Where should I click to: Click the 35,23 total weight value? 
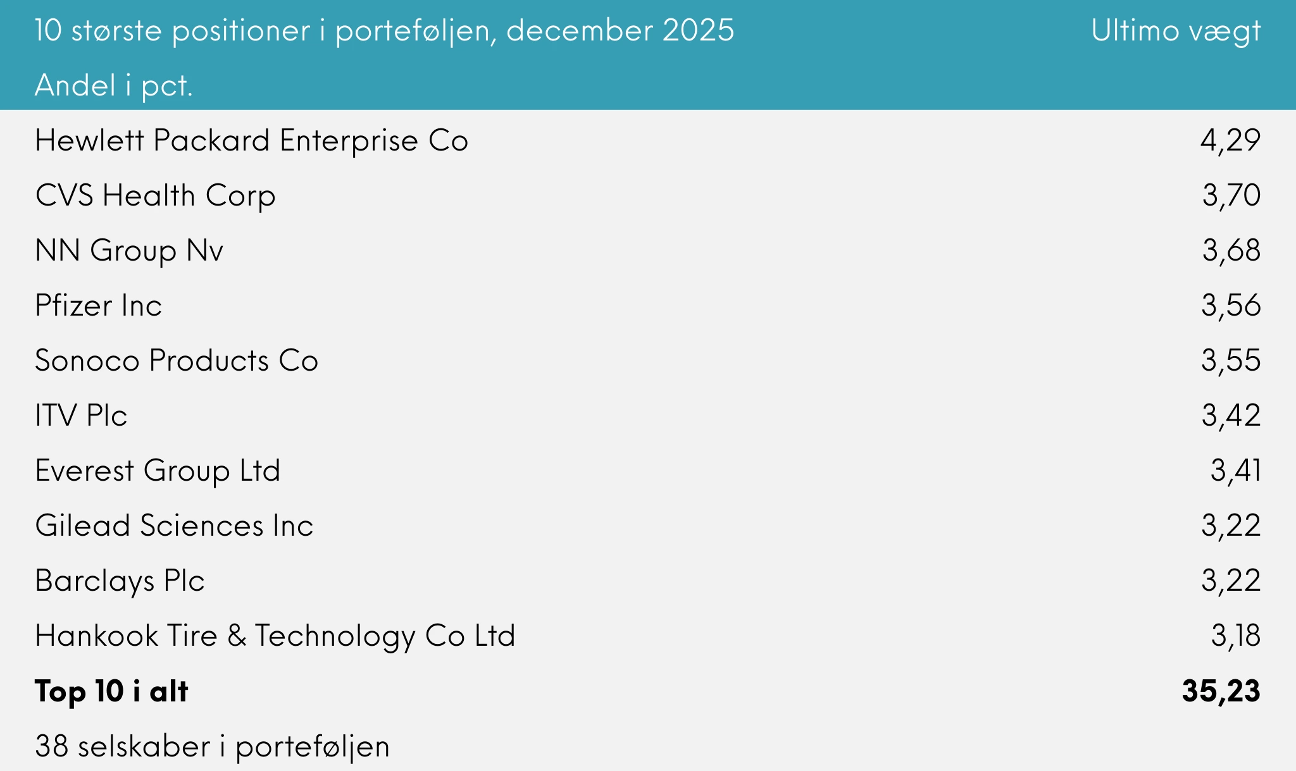(1221, 691)
